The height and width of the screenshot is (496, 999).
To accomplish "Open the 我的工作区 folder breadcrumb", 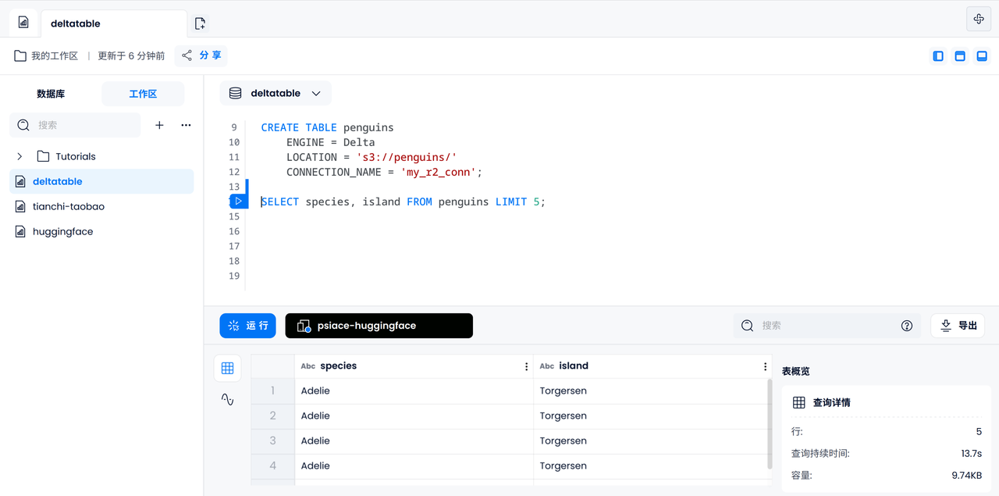I will [46, 55].
